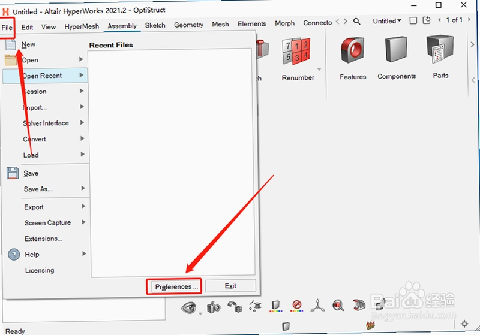Click the small gray cube status icon
The image size is (480, 335).
[286, 327]
